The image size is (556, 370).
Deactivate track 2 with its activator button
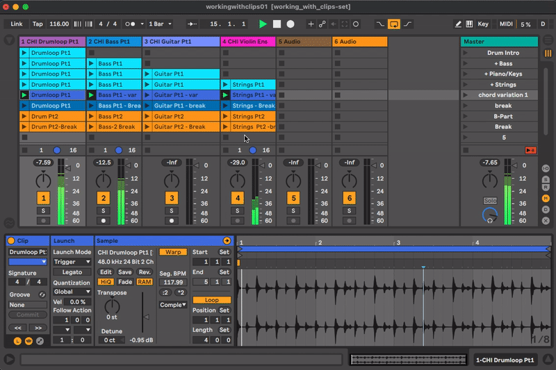103,198
